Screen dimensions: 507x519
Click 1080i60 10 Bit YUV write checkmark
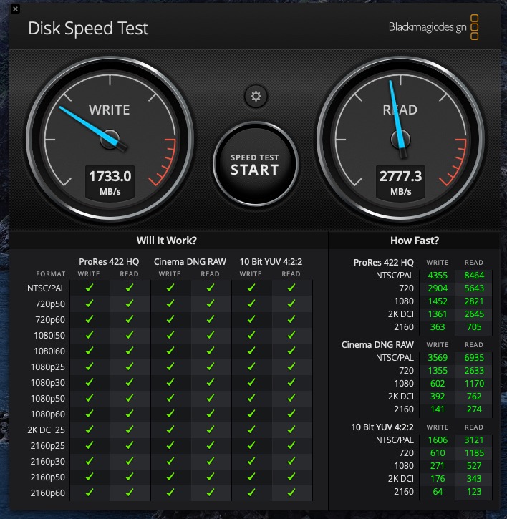point(251,351)
